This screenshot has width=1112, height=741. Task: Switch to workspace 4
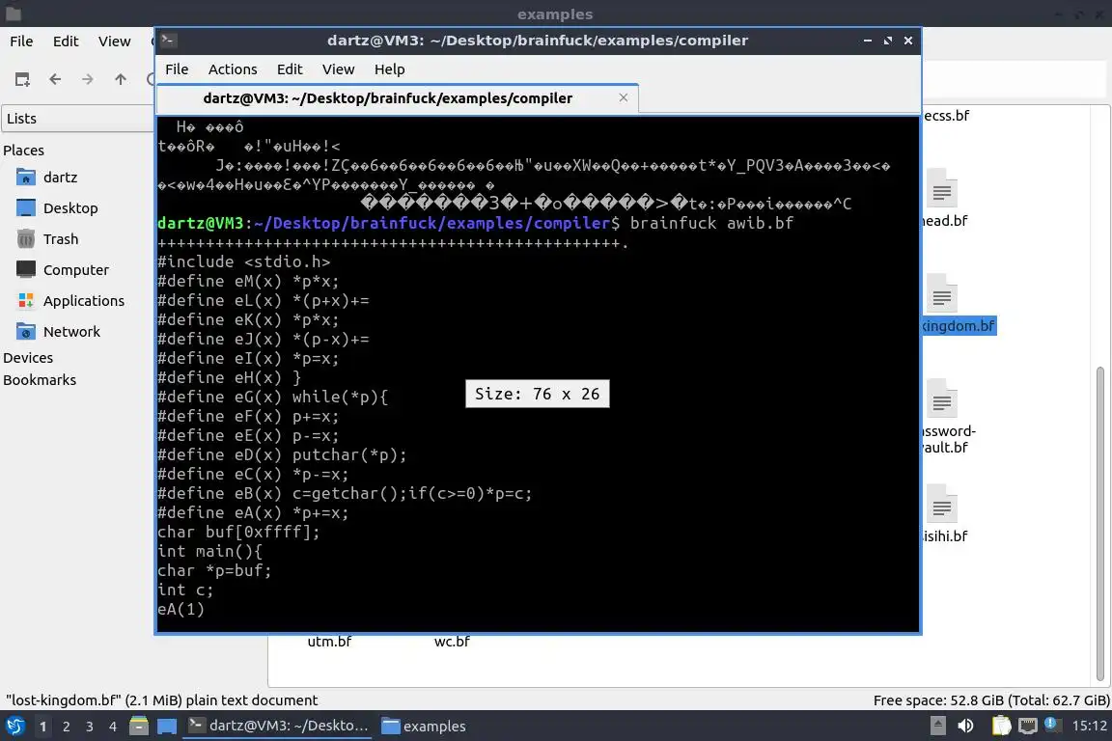coord(112,727)
